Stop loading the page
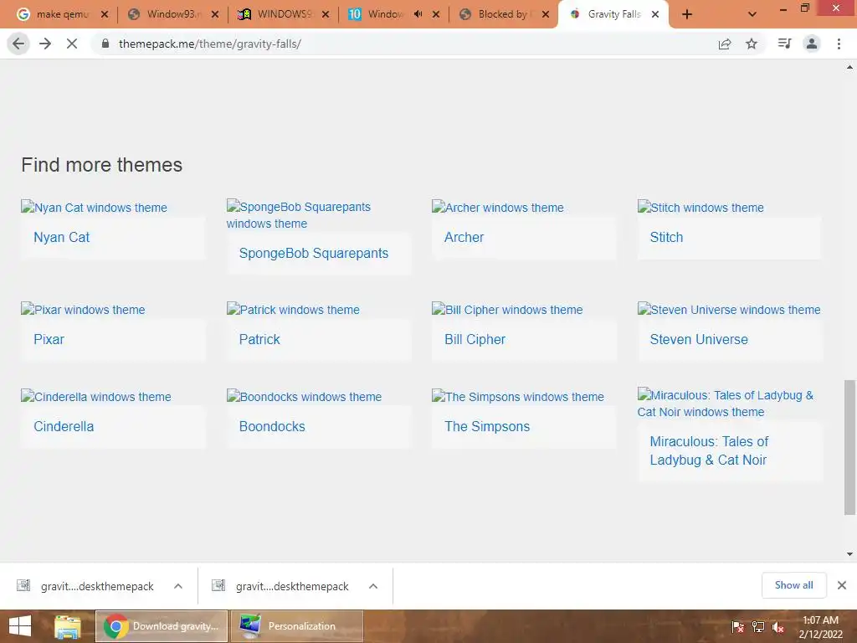This screenshot has height=643, width=857. (x=72, y=44)
